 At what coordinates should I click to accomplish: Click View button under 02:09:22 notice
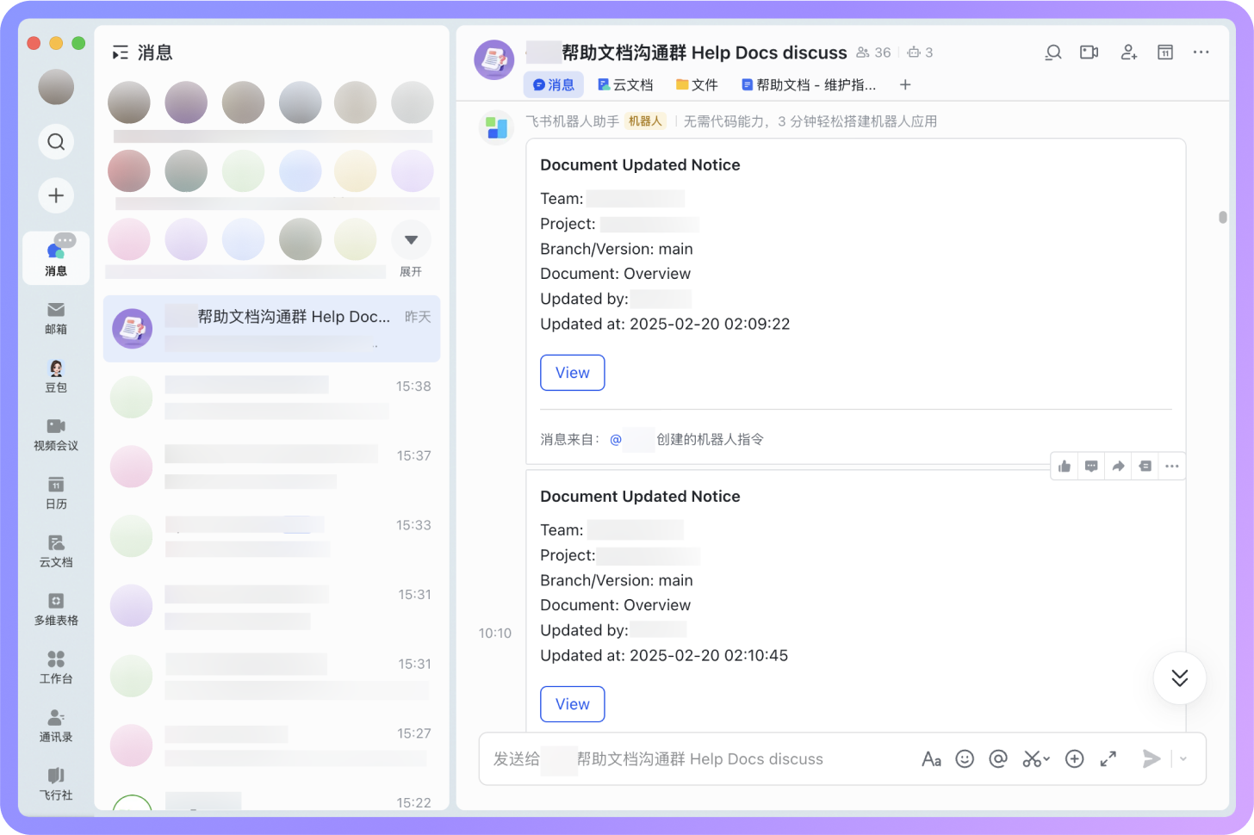(x=573, y=373)
